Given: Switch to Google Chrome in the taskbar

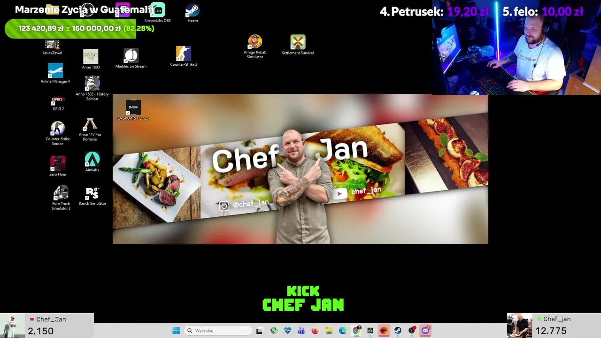Looking at the screenshot, I should pyautogui.click(x=357, y=330).
